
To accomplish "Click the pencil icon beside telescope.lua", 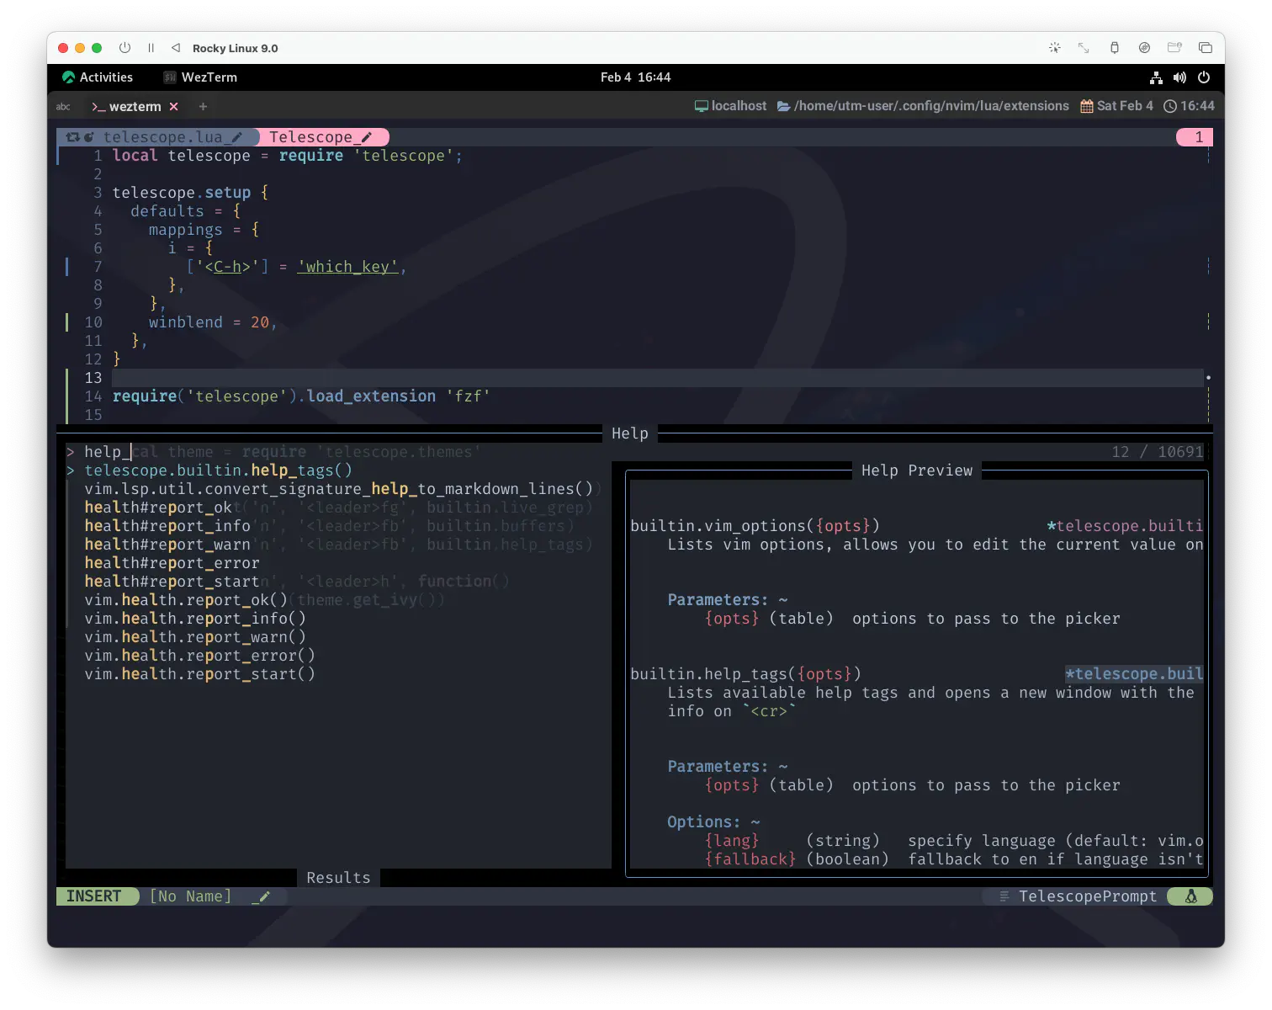I will [x=237, y=137].
